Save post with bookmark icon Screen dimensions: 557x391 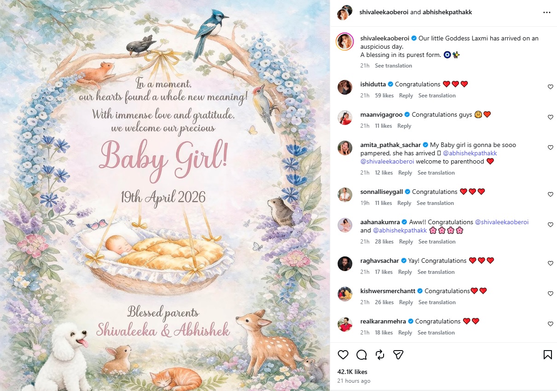click(547, 355)
